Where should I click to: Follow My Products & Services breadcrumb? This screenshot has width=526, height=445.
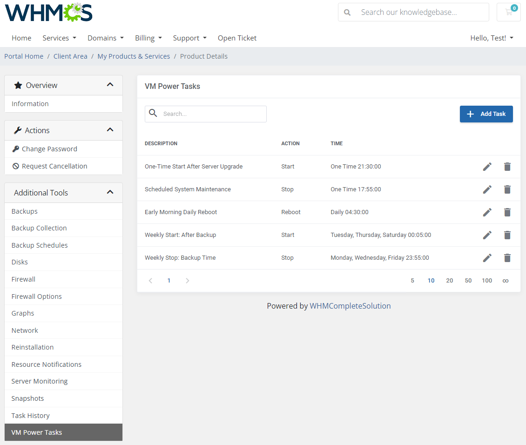(x=134, y=56)
